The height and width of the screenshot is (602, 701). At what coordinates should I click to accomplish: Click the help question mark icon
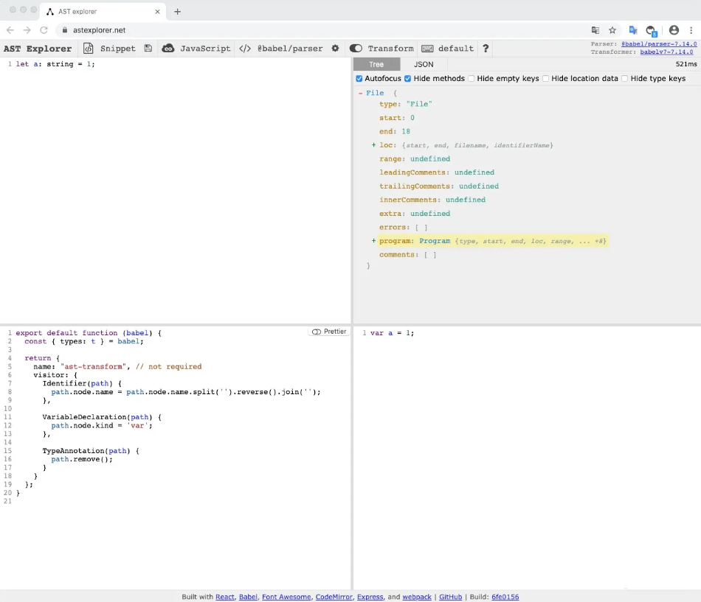[x=486, y=49]
